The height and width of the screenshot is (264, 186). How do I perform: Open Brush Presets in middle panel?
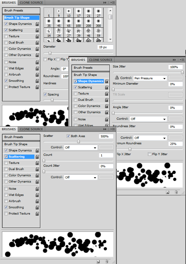(91, 68)
